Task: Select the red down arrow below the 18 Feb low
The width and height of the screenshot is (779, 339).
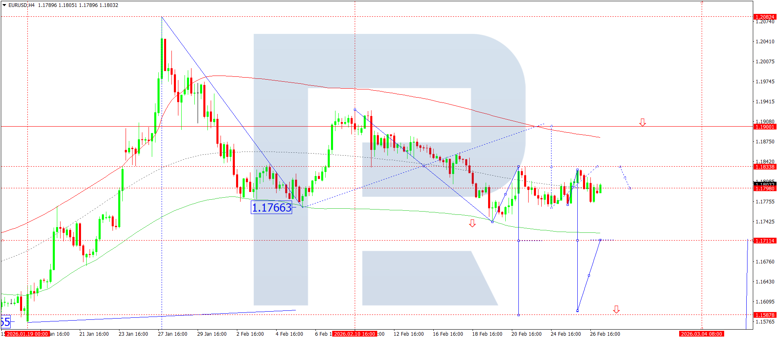Action: click(x=472, y=223)
